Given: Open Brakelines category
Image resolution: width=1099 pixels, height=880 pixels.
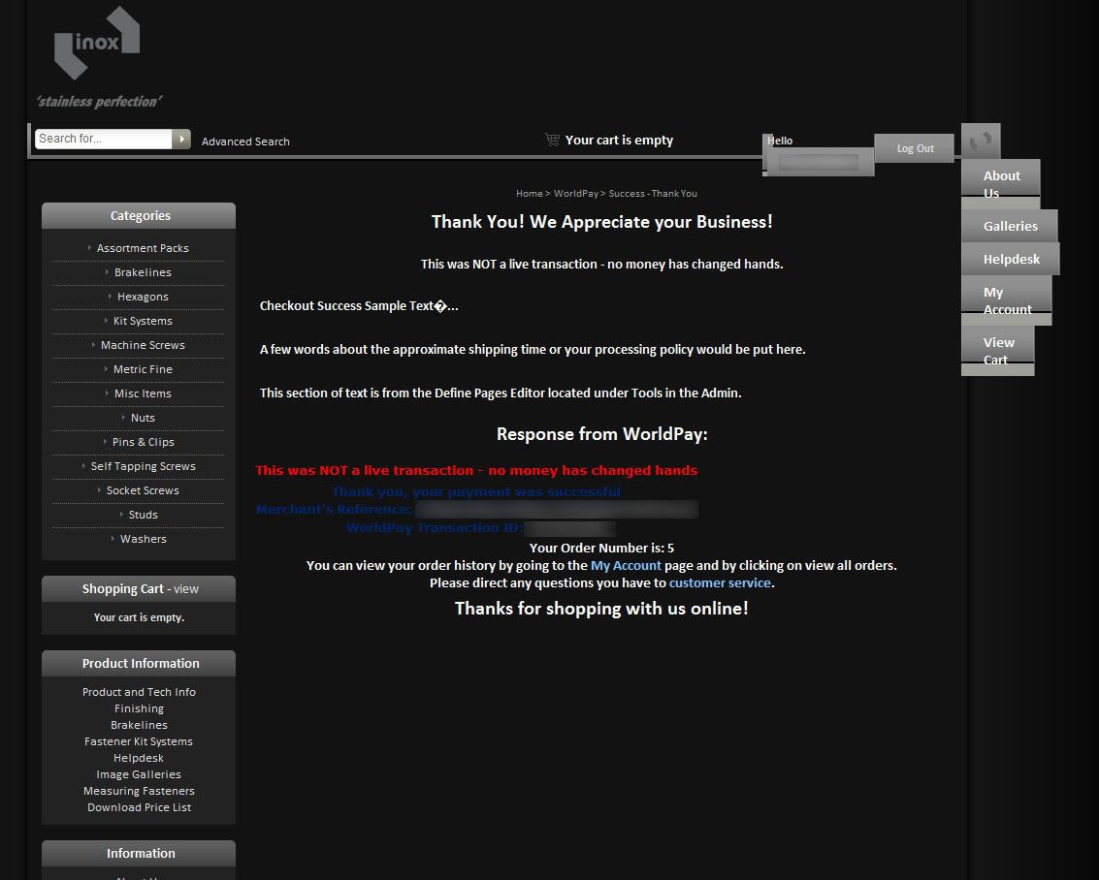Looking at the screenshot, I should (x=143, y=272).
